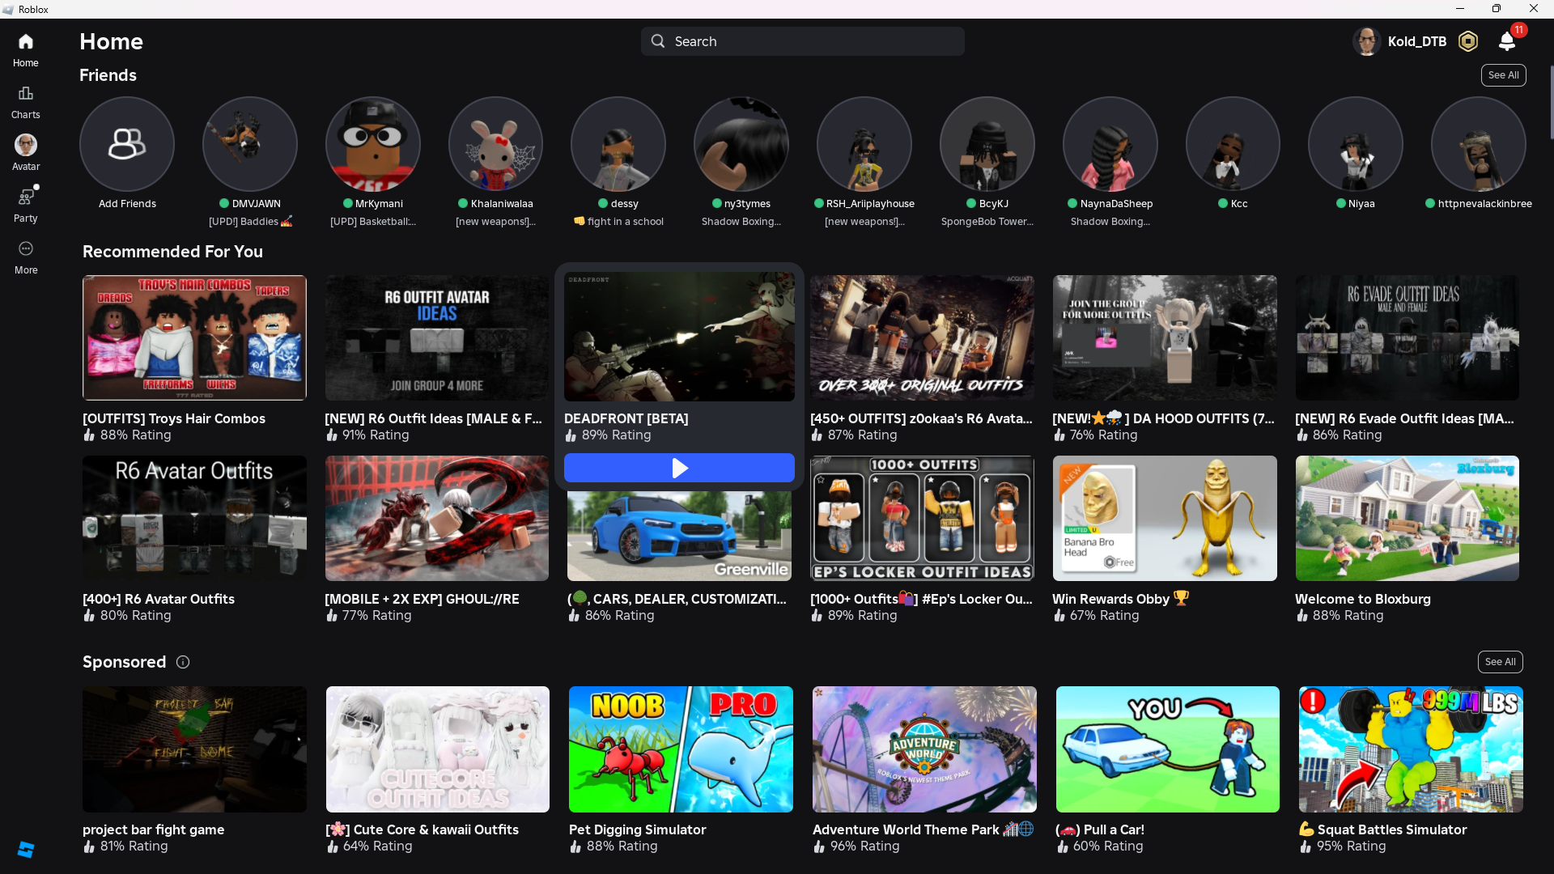Open the Avatar sidebar icon
The height and width of the screenshot is (874, 1554).
coord(26,145)
